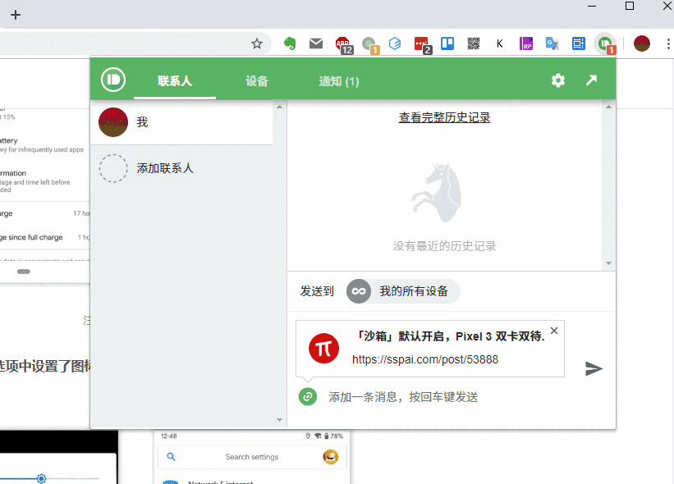Click the QR code extension icon

pyautogui.click(x=474, y=44)
